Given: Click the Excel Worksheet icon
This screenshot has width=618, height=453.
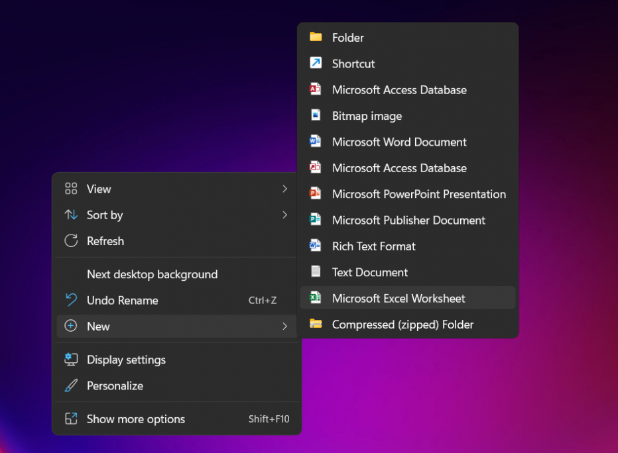Looking at the screenshot, I should click(x=316, y=298).
